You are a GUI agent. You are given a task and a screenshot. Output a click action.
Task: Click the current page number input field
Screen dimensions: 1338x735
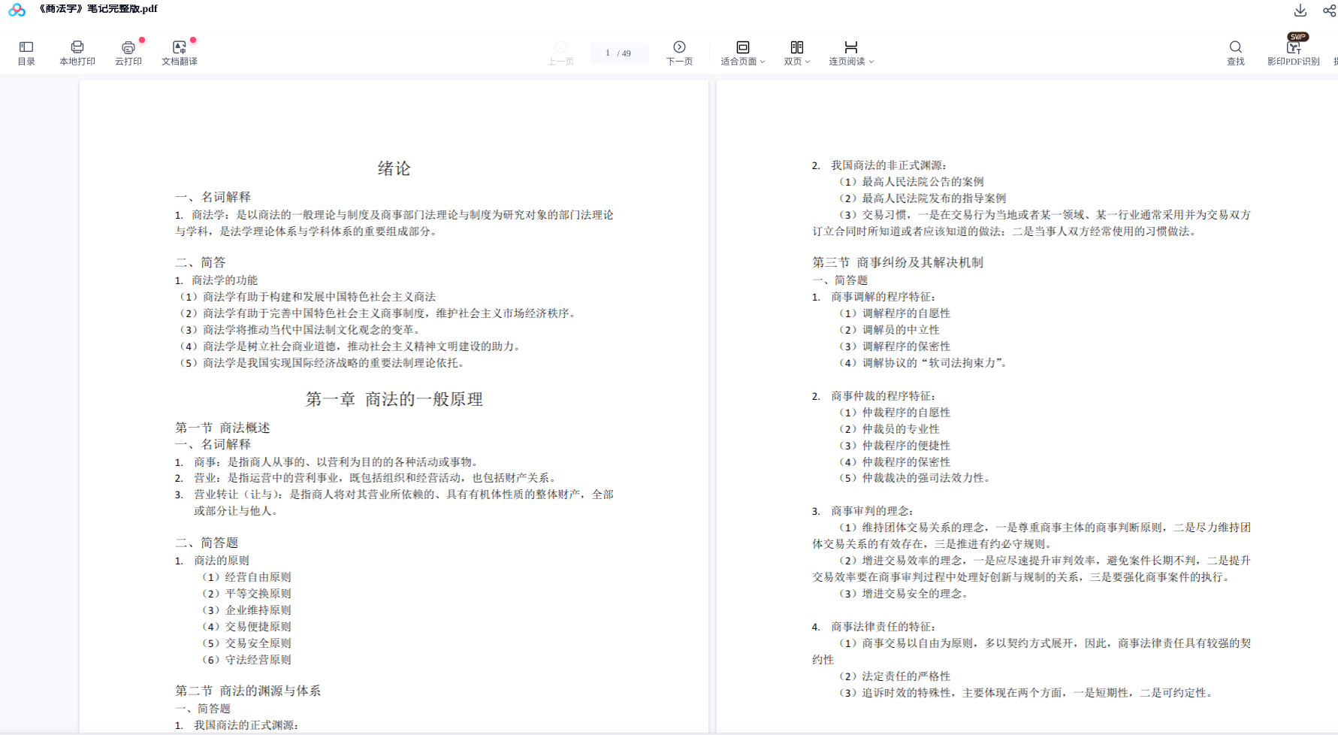click(608, 53)
